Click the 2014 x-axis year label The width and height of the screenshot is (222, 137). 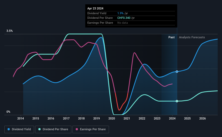coord(21,118)
